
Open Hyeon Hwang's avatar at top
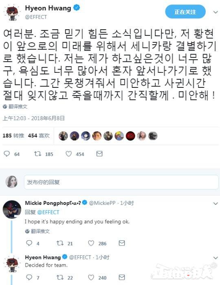[x=12, y=13]
